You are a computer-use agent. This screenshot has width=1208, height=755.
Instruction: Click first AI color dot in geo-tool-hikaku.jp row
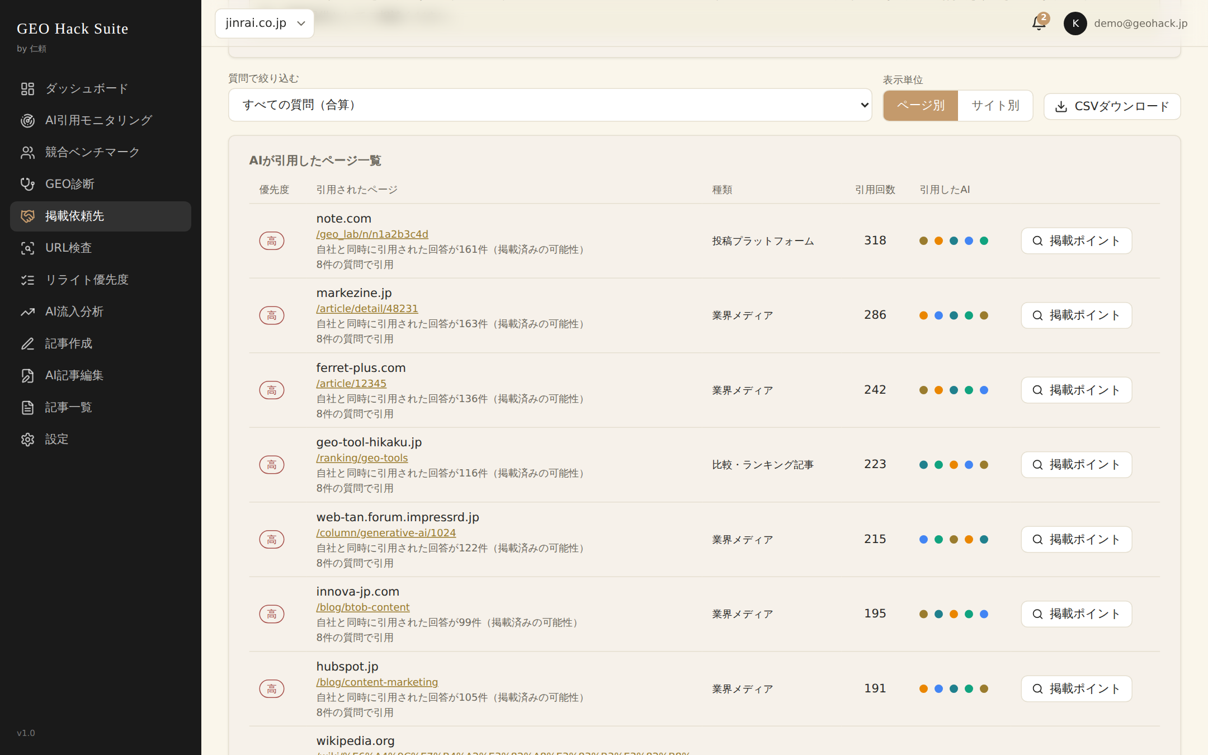pyautogui.click(x=923, y=465)
